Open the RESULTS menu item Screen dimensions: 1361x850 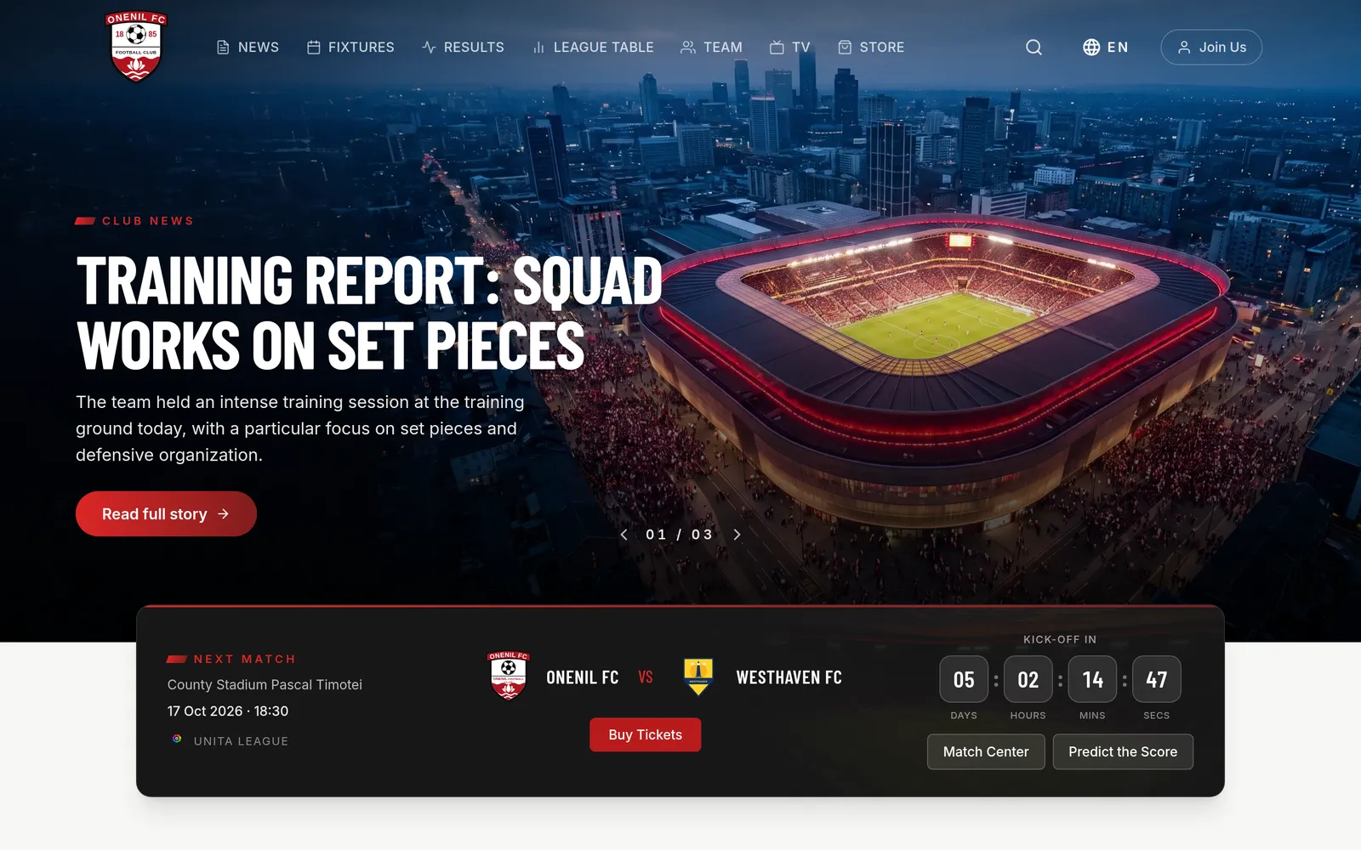click(x=464, y=48)
